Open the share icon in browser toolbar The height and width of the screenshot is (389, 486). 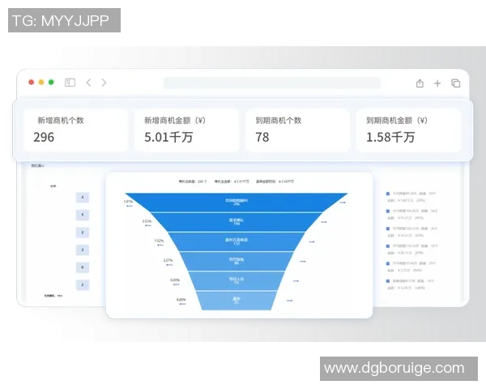pos(420,83)
